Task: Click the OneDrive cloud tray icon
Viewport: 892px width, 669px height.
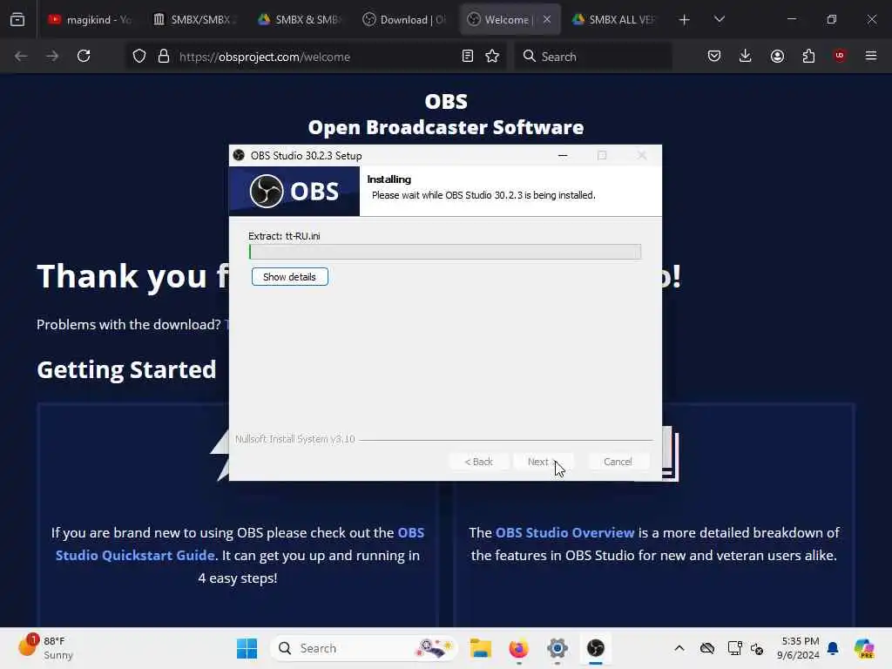Action: 707,648
